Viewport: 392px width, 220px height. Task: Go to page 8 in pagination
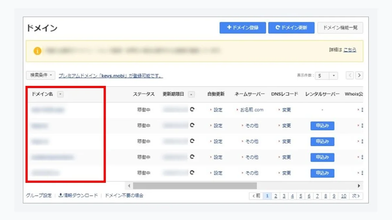coord(326,196)
